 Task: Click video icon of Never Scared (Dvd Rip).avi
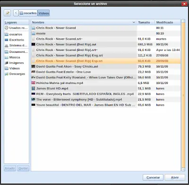pyautogui.click(x=34, y=44)
